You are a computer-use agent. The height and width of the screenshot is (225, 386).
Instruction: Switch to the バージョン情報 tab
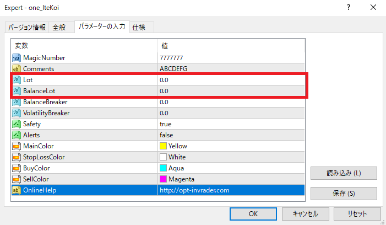26,28
